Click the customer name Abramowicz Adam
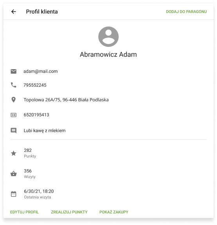Image resolution: width=217 pixels, height=225 pixels. [108, 55]
